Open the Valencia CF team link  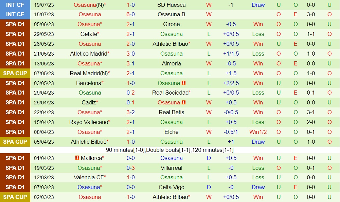(x=88, y=177)
